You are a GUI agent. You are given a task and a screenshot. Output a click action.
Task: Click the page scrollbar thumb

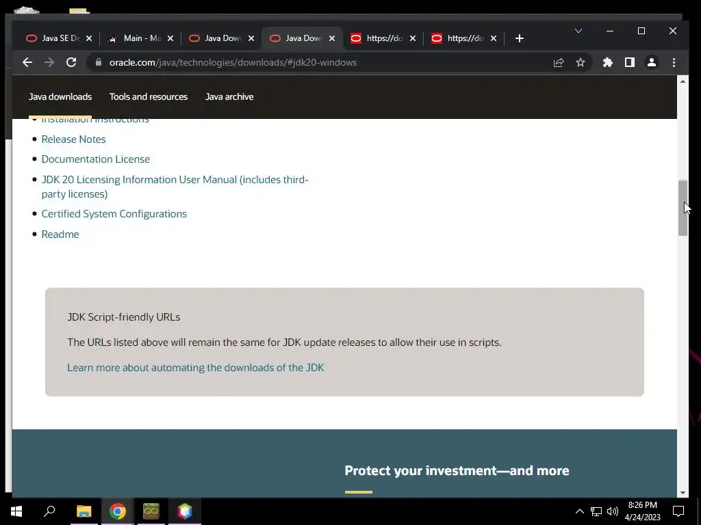click(x=683, y=208)
